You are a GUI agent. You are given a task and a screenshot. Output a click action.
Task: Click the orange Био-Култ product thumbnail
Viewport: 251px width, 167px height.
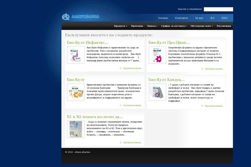point(76,92)
